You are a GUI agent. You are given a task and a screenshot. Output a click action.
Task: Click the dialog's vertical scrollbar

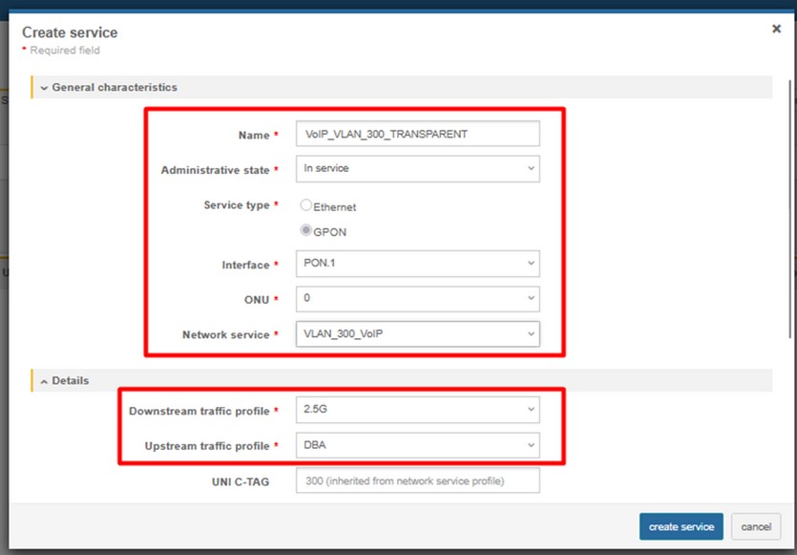pyautogui.click(x=790, y=210)
